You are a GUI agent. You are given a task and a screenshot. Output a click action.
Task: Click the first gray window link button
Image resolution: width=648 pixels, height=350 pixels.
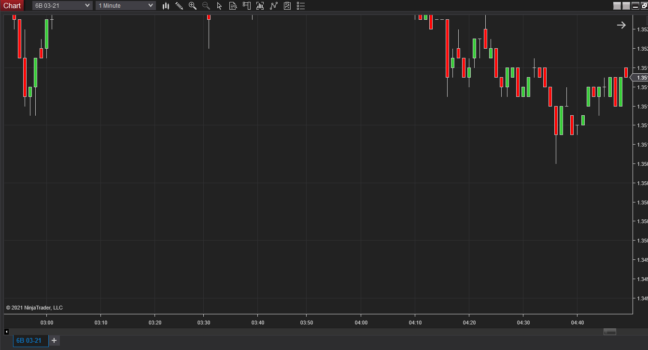[617, 6]
